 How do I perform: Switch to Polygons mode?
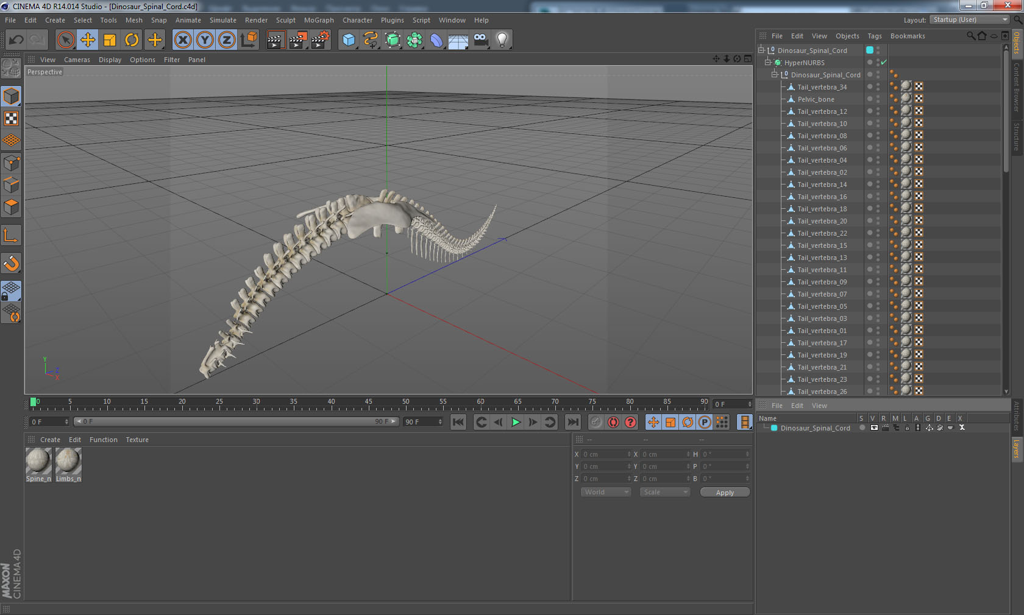coord(11,207)
